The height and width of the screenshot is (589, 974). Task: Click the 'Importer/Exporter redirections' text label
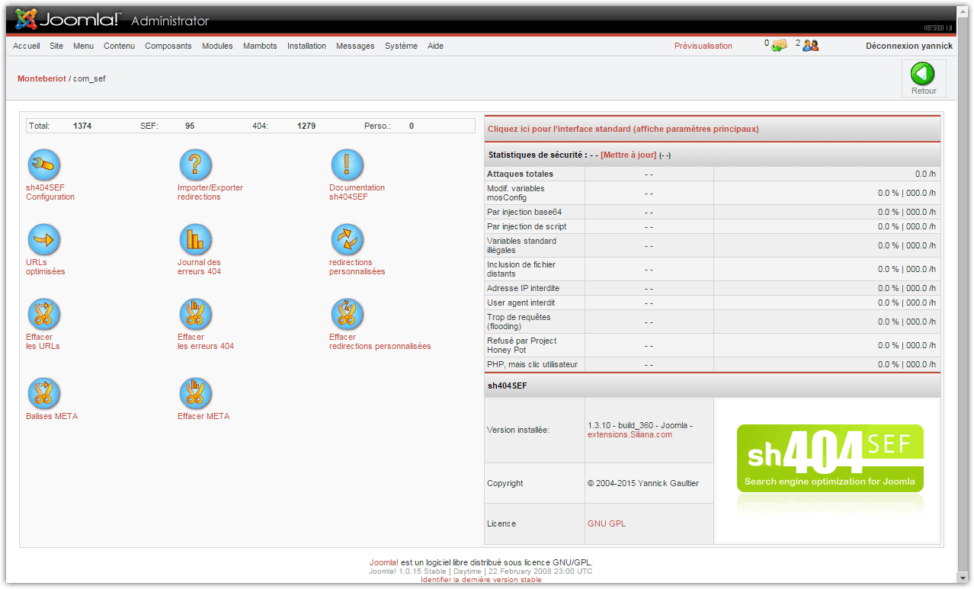point(210,192)
